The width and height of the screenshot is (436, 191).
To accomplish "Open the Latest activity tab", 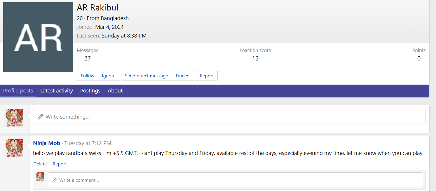I will [56, 91].
